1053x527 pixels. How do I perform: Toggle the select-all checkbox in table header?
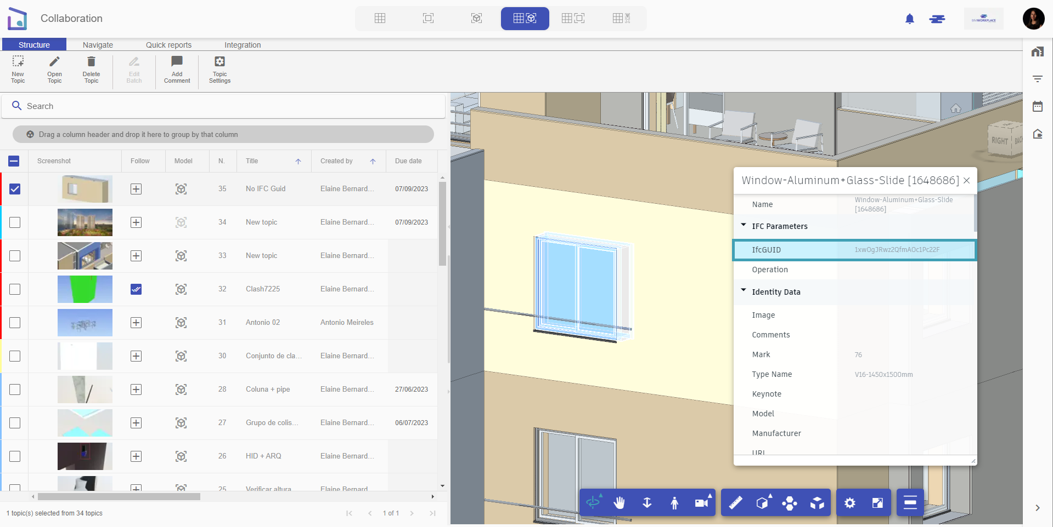(14, 161)
